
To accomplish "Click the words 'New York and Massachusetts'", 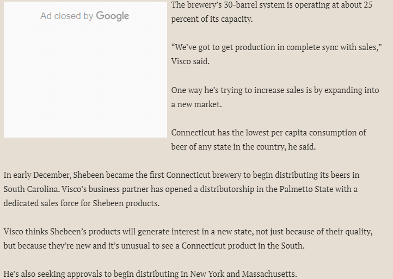I will (243, 274).
